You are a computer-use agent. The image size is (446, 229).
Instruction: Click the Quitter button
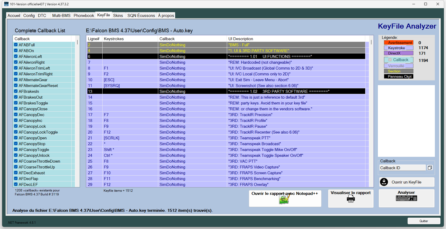424,221
